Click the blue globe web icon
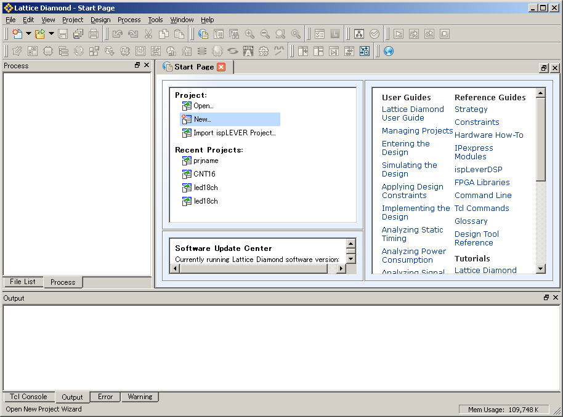This screenshot has width=563, height=417. 389,51
